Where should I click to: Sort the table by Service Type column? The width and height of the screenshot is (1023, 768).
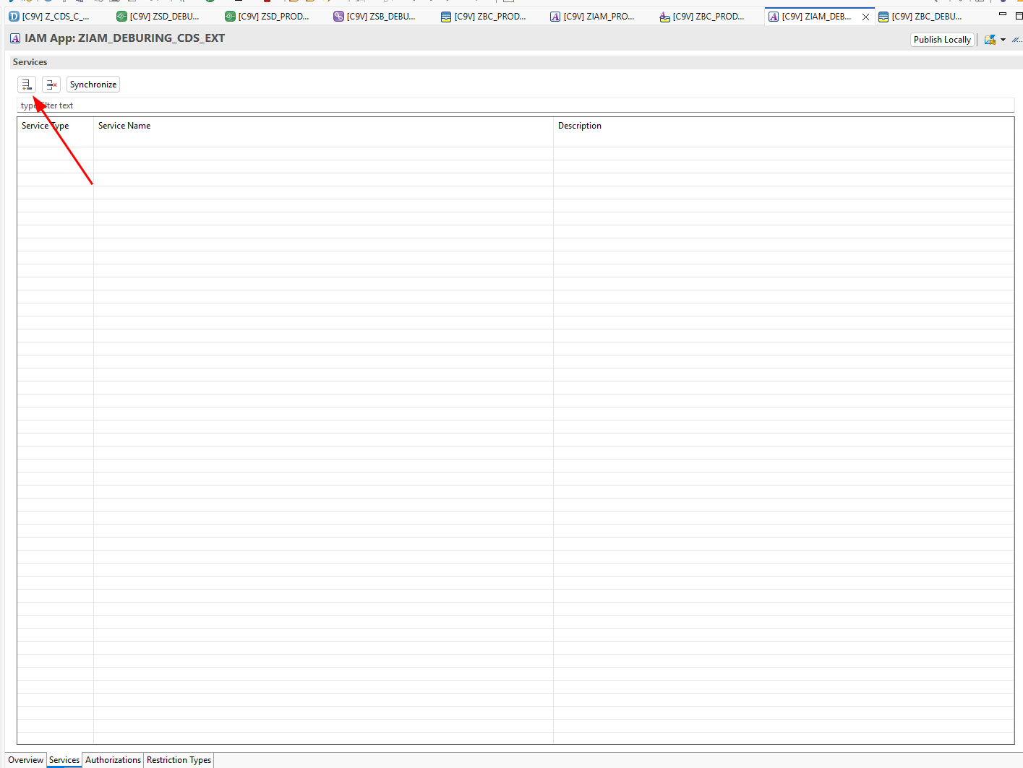55,126
